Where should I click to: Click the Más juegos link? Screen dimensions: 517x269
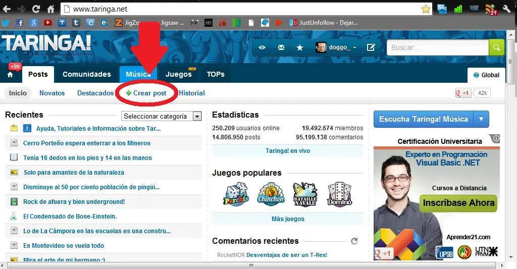coord(287,219)
